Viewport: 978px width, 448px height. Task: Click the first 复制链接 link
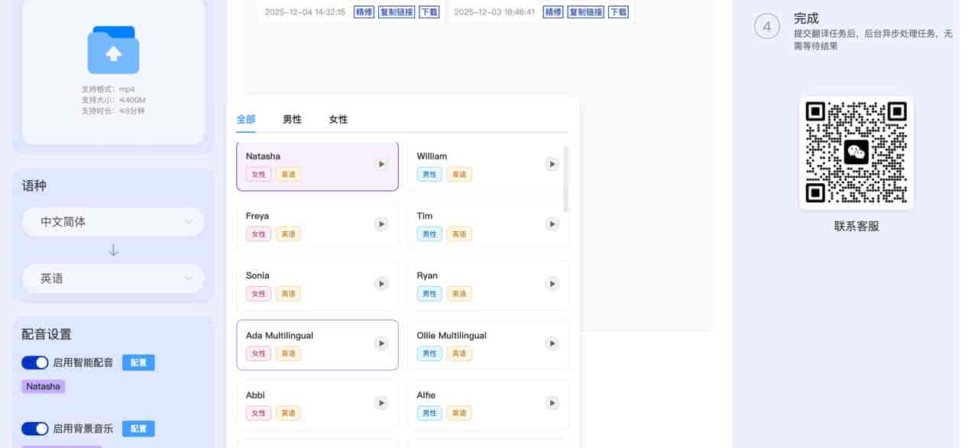(397, 12)
